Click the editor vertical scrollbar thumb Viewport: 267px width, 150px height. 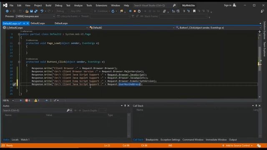259,59
